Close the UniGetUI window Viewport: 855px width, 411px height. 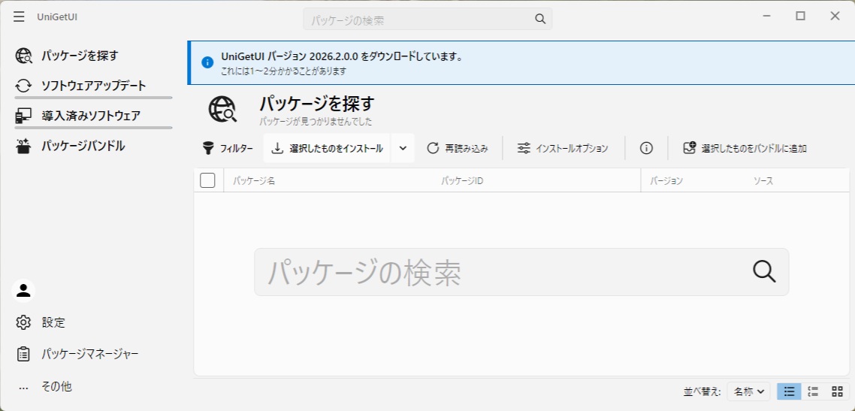click(x=835, y=17)
